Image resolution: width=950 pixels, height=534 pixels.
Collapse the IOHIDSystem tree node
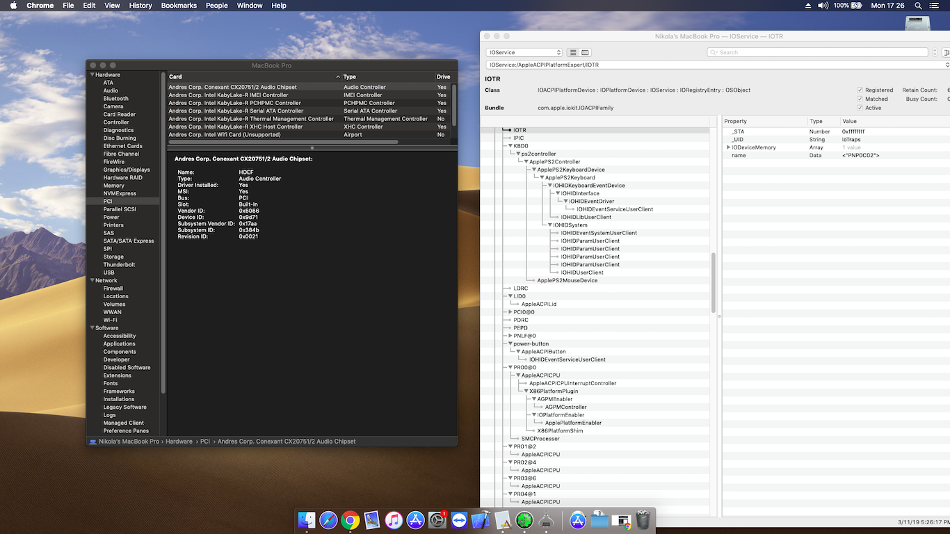click(549, 225)
